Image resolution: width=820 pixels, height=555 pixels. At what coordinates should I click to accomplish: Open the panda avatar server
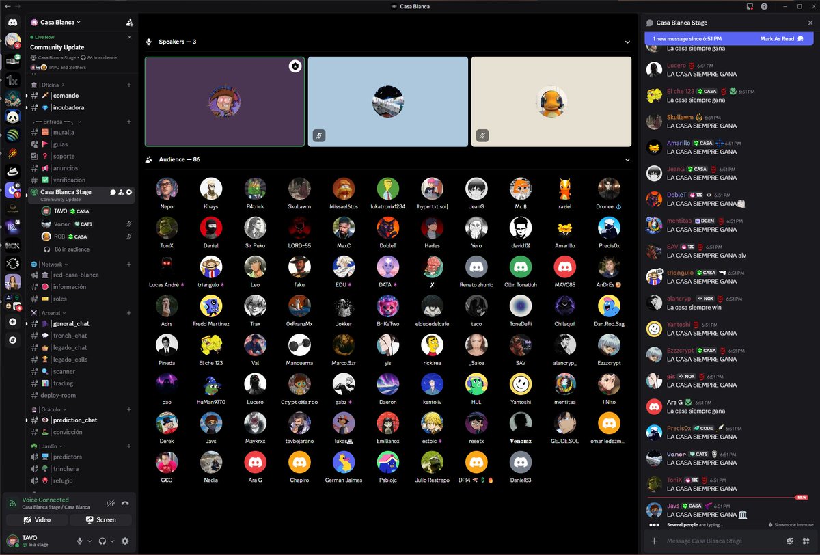pos(12,116)
